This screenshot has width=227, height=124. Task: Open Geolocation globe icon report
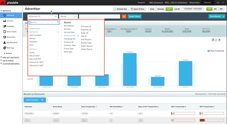5,37
